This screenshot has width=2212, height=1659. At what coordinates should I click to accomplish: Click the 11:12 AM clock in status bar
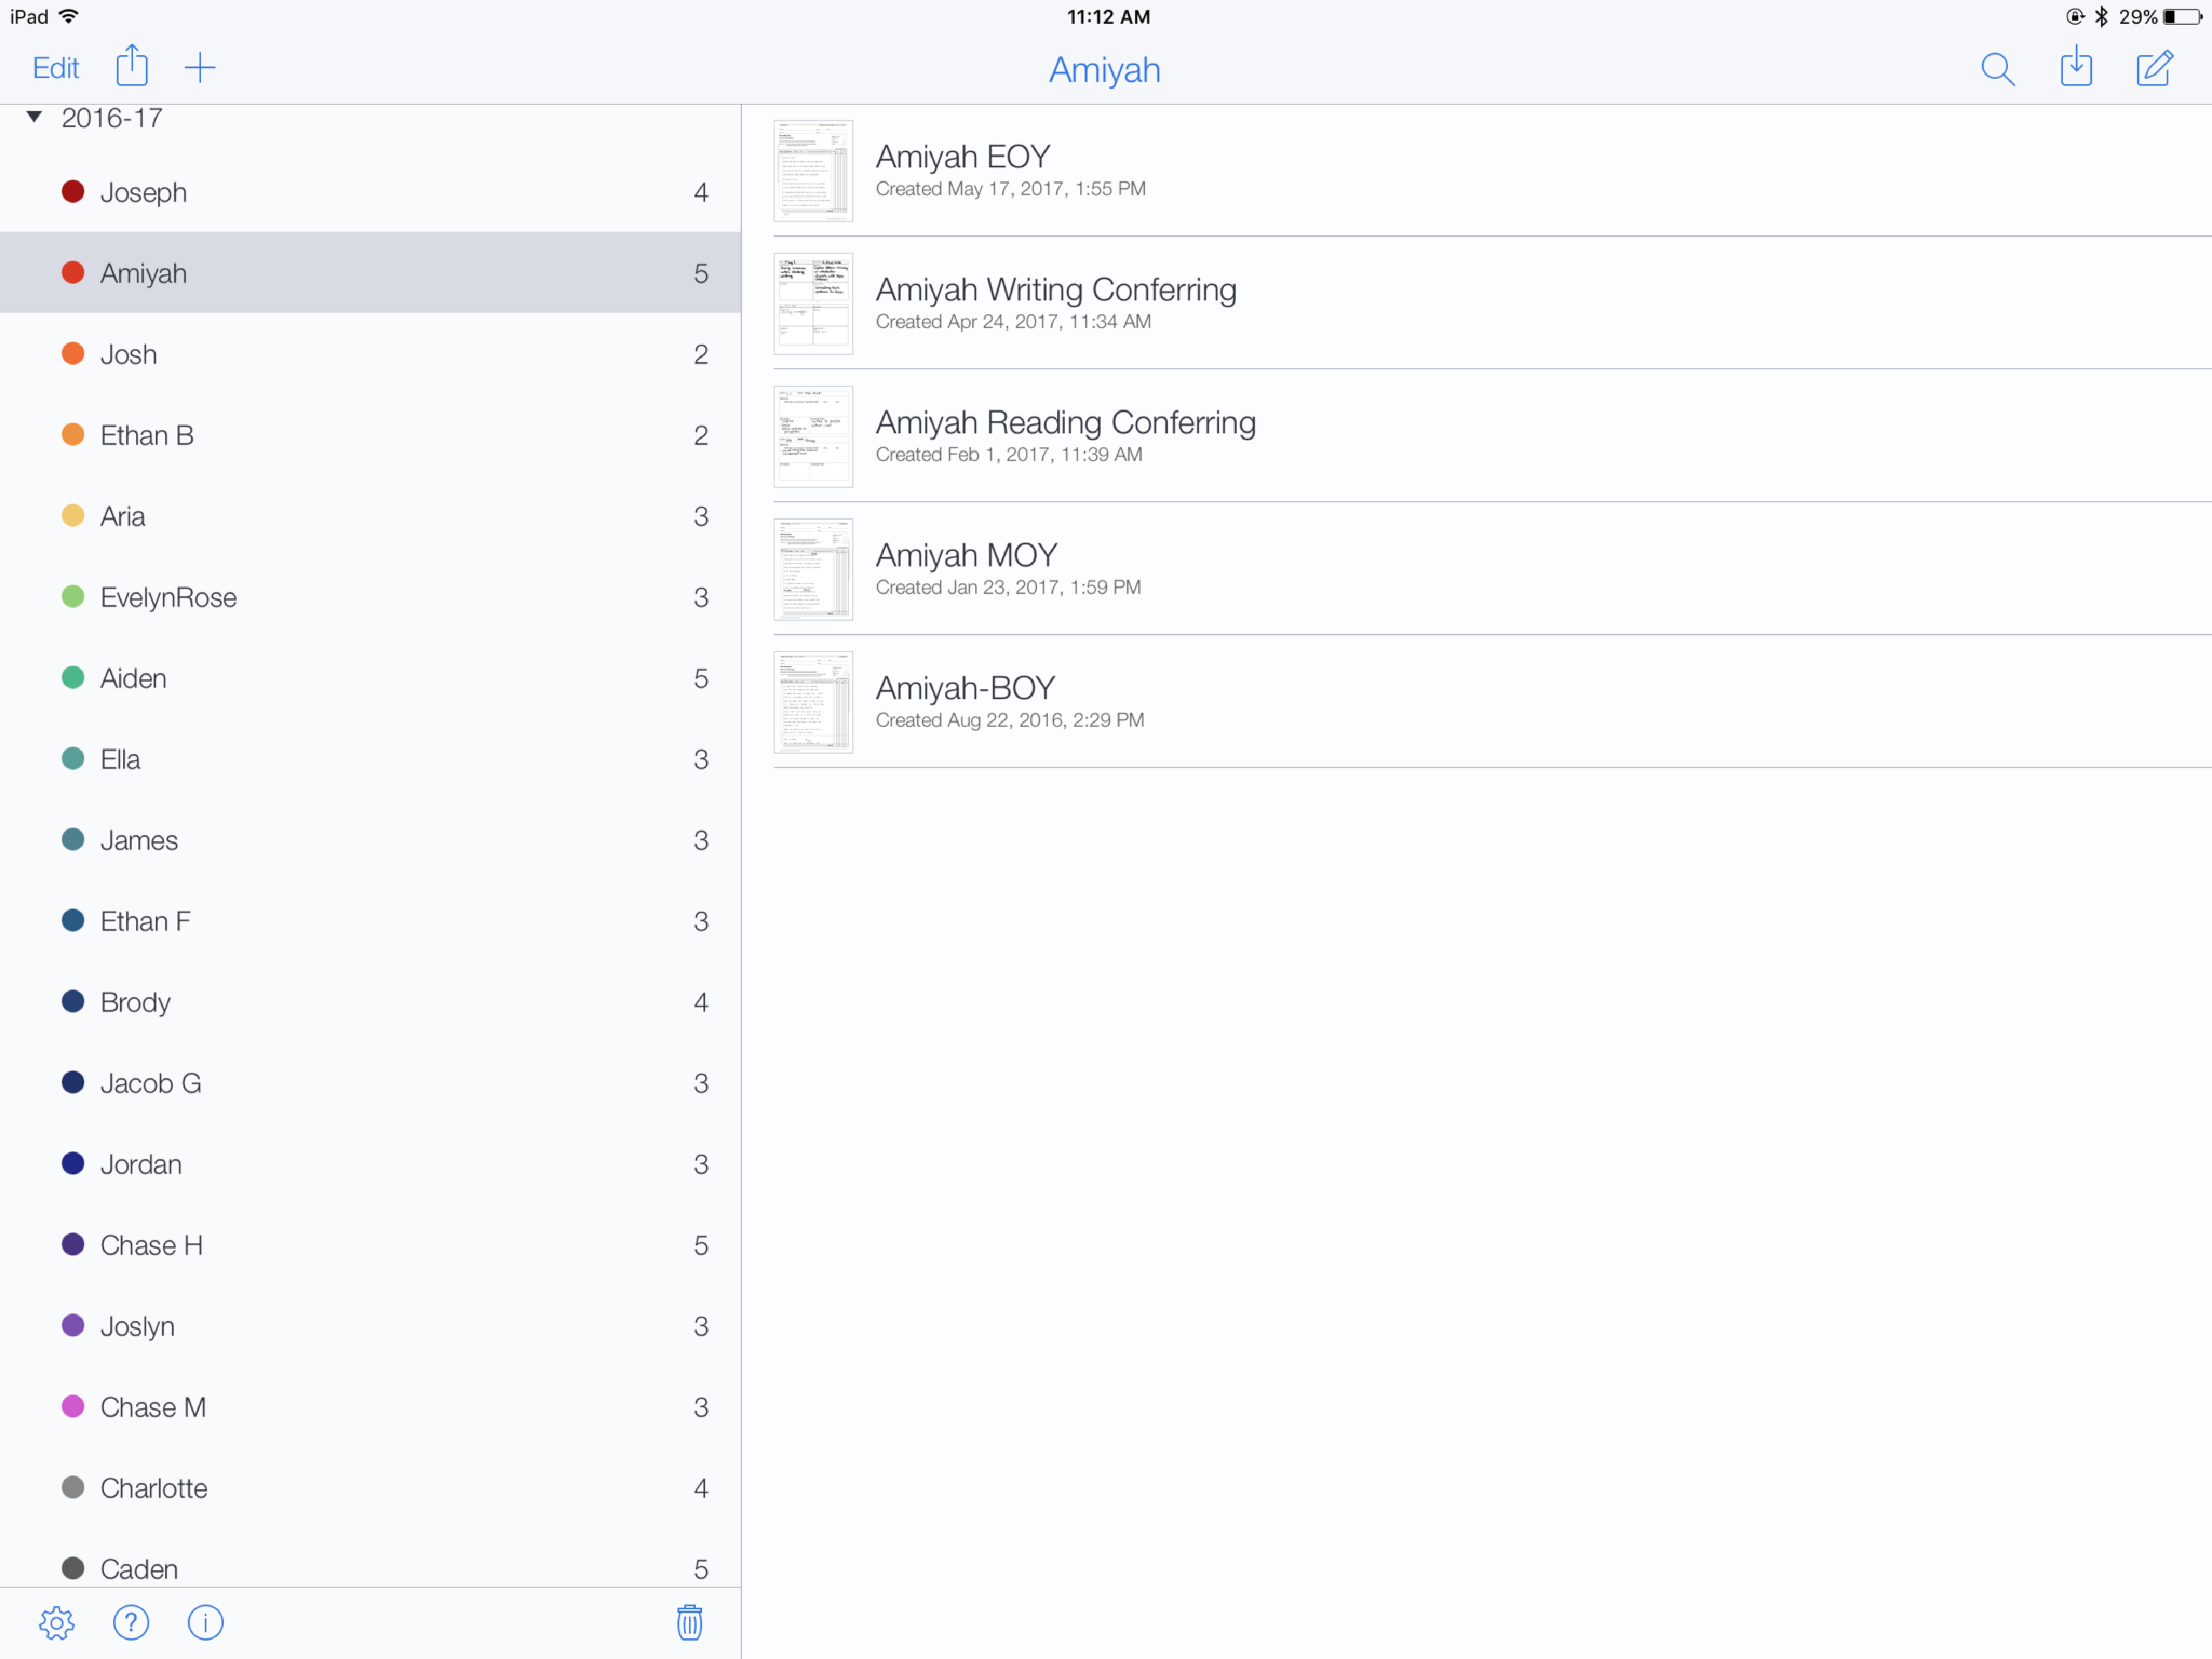coord(1108,17)
